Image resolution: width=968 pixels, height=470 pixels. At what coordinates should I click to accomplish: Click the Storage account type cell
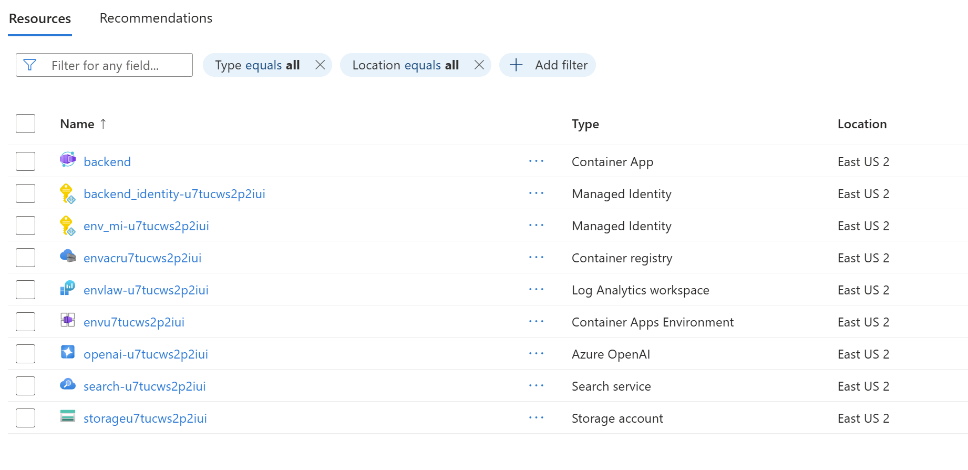point(617,418)
